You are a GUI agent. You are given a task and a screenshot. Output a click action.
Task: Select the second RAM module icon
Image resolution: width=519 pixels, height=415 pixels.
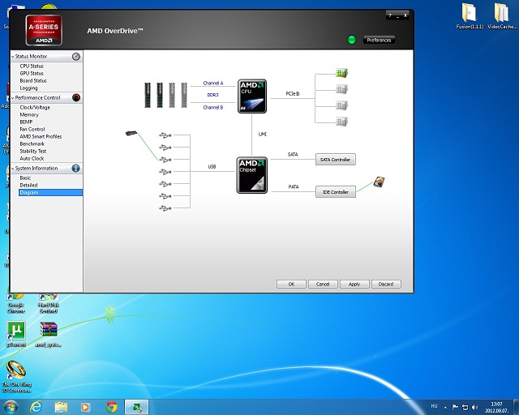pyautogui.click(x=160, y=95)
